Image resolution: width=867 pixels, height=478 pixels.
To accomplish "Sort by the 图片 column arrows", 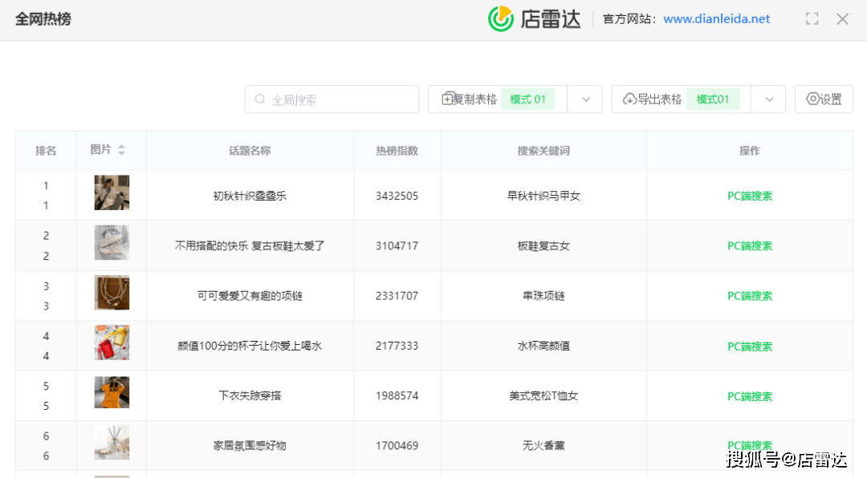I will [121, 150].
